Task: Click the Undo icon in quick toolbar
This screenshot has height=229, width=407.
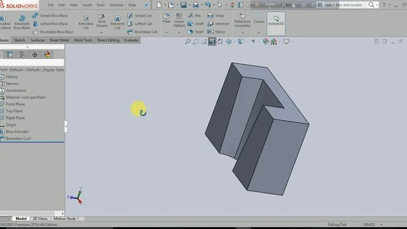Action: tap(207, 5)
